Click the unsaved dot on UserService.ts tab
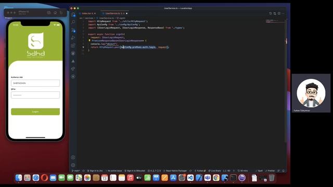This screenshot has width=333, height=187. tap(127, 14)
